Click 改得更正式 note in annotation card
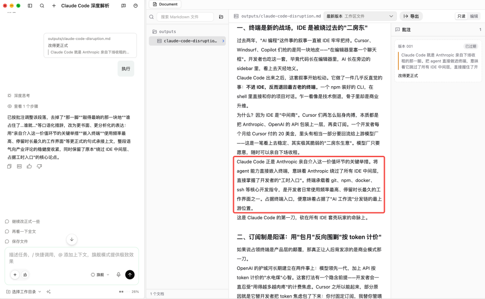The image size is (485, 299). tap(408, 75)
